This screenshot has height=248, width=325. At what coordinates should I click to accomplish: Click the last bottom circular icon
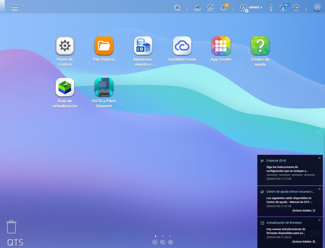170,242
